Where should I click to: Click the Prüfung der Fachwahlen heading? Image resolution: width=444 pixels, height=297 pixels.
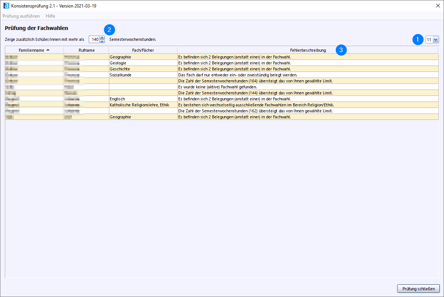coord(37,28)
